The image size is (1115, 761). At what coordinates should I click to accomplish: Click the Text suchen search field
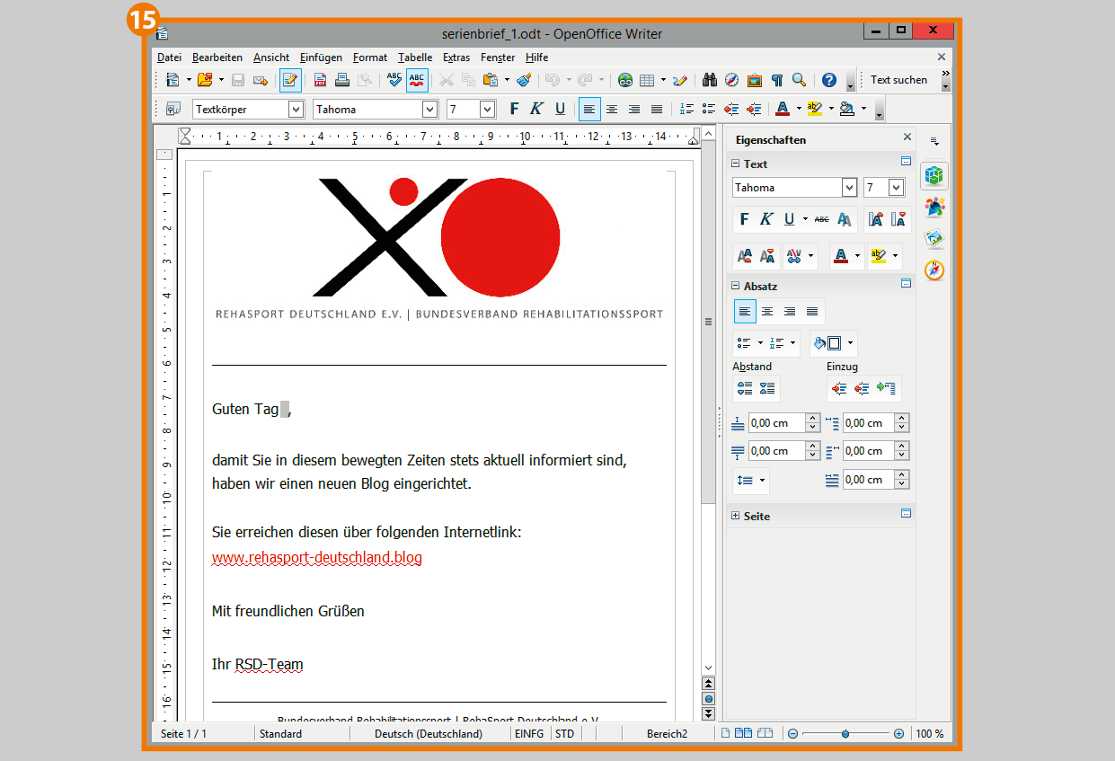[x=898, y=80]
